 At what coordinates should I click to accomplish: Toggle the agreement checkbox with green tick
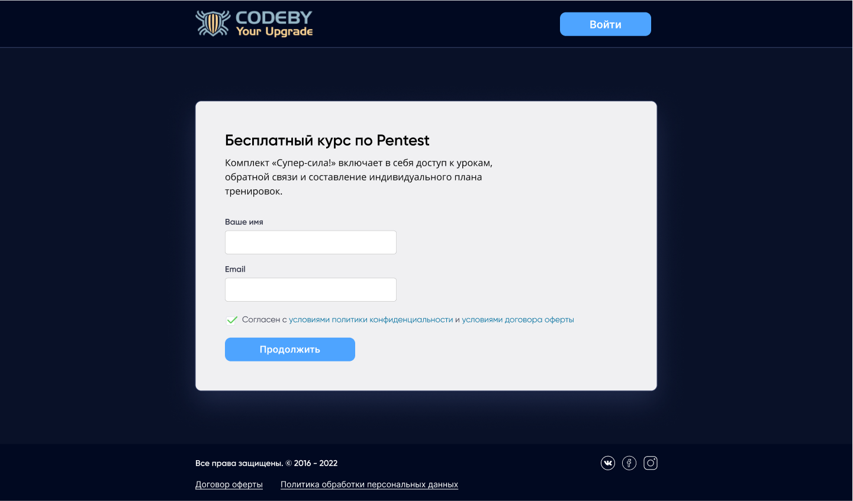coord(231,320)
